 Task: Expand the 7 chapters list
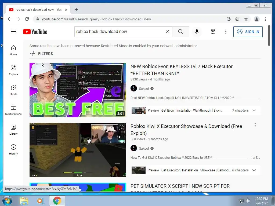coord(254,111)
